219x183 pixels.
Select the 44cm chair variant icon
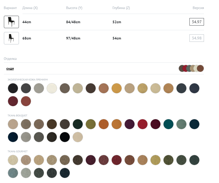click(x=11, y=22)
